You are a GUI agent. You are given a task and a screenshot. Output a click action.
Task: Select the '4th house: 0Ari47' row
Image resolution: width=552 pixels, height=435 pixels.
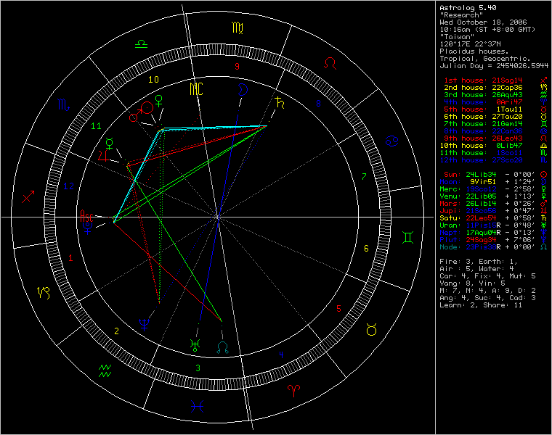coord(495,102)
